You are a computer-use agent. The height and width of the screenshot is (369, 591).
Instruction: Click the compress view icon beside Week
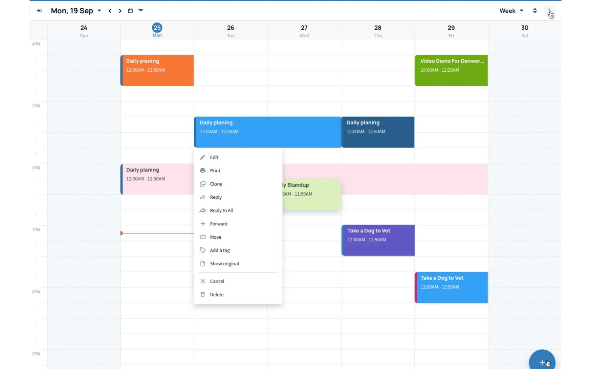535,11
